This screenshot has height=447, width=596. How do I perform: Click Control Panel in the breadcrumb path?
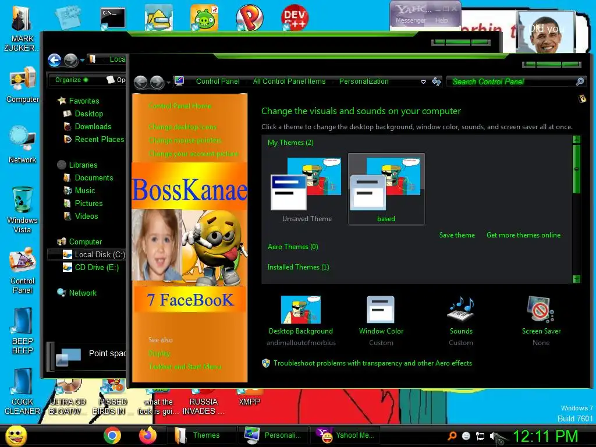[x=218, y=81]
